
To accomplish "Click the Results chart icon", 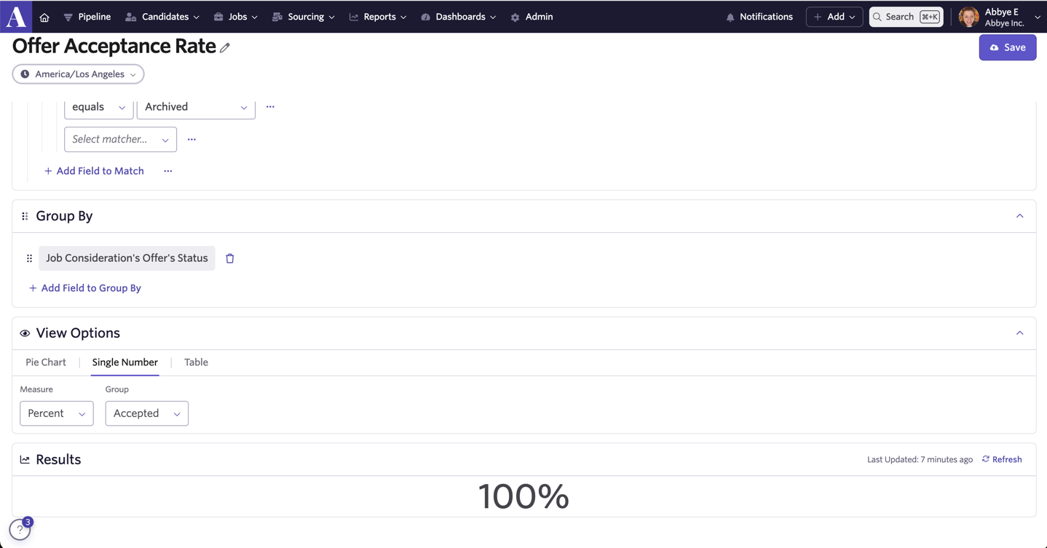I will [x=25, y=460].
